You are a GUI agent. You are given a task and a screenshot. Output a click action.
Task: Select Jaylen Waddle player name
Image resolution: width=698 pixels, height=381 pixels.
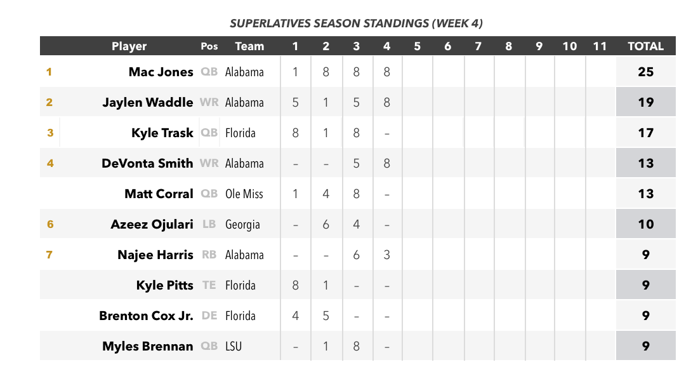[148, 102]
